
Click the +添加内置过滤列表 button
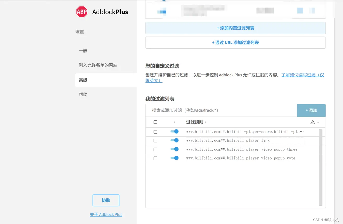(235, 28)
